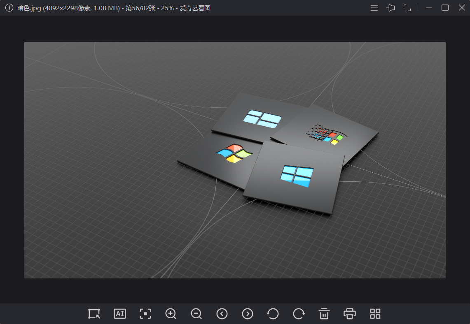This screenshot has height=324, width=470.
Task: Rotate image counterclockwise
Action: pos(273,314)
